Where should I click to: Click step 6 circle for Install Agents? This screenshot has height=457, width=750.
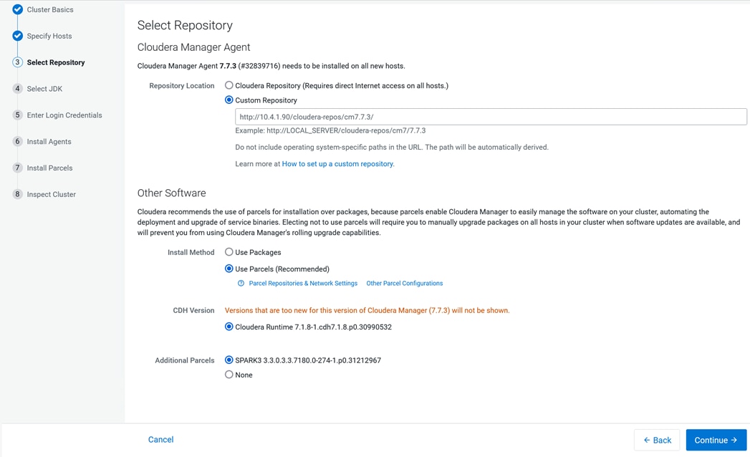click(x=18, y=141)
